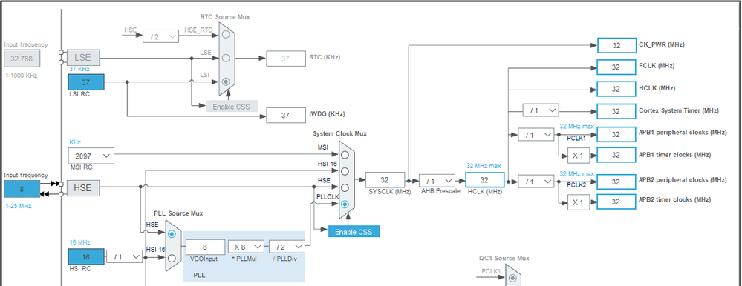Click the greyed Enable CSS button near LSE

pyautogui.click(x=232, y=106)
